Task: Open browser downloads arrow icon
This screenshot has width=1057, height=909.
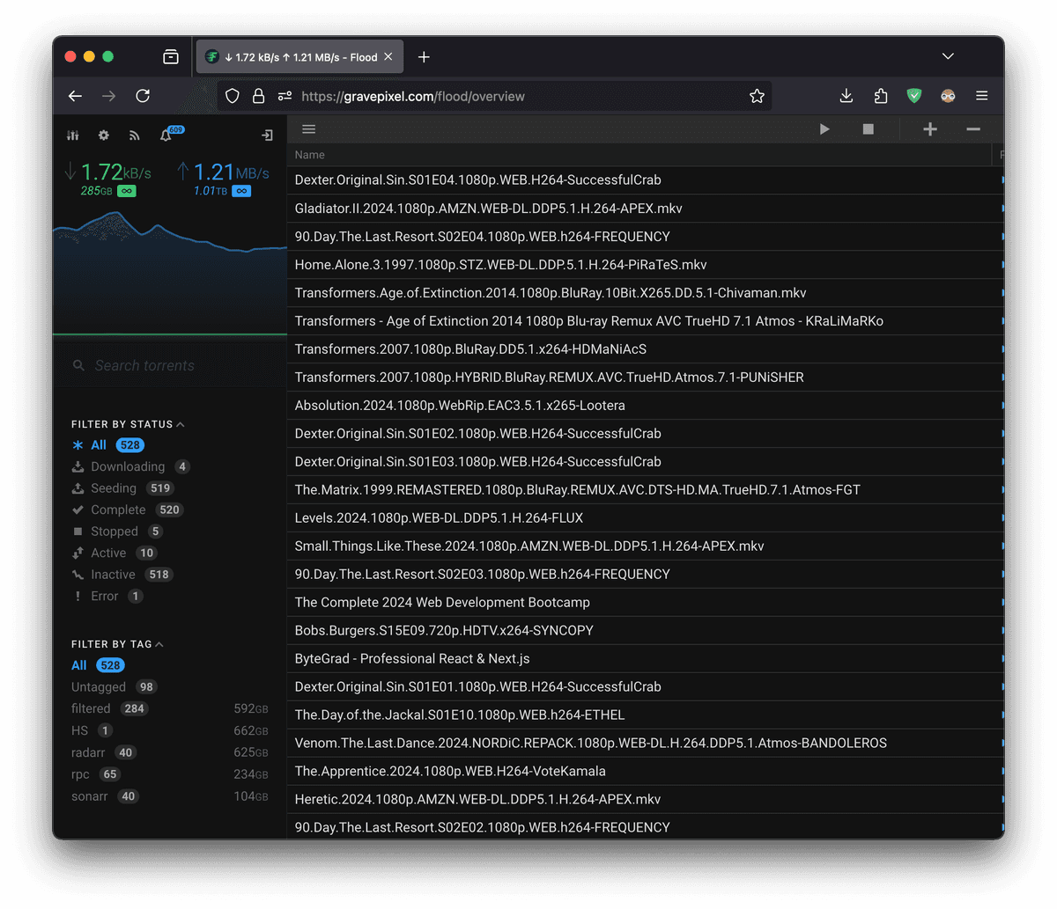Action: tap(846, 96)
